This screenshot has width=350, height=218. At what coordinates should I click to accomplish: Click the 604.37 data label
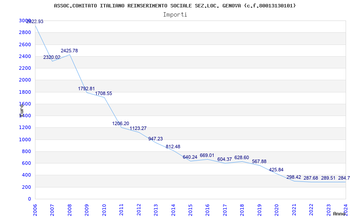(x=224, y=160)
